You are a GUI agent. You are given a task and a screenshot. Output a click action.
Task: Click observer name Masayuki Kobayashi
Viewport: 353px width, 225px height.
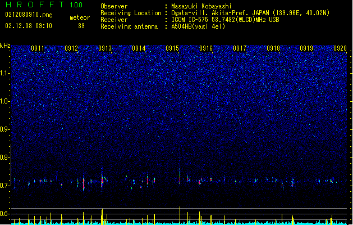(201, 6)
